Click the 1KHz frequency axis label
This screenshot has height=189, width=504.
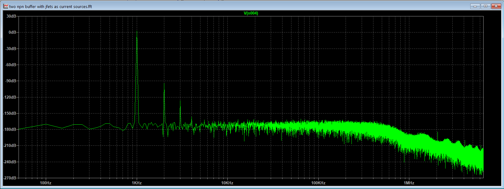tap(137, 183)
